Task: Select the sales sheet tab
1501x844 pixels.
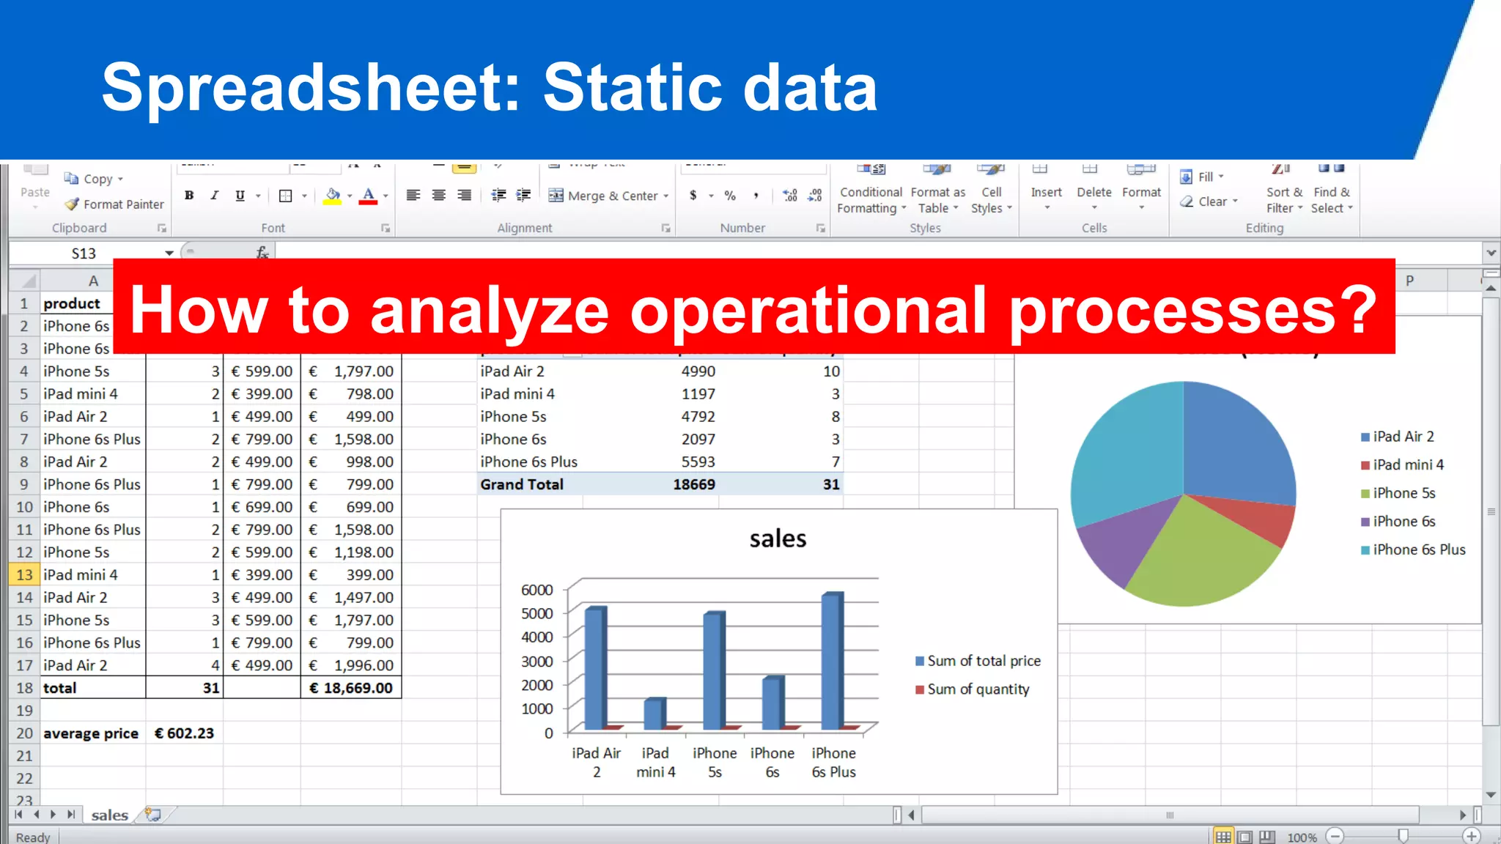Action: click(x=110, y=815)
